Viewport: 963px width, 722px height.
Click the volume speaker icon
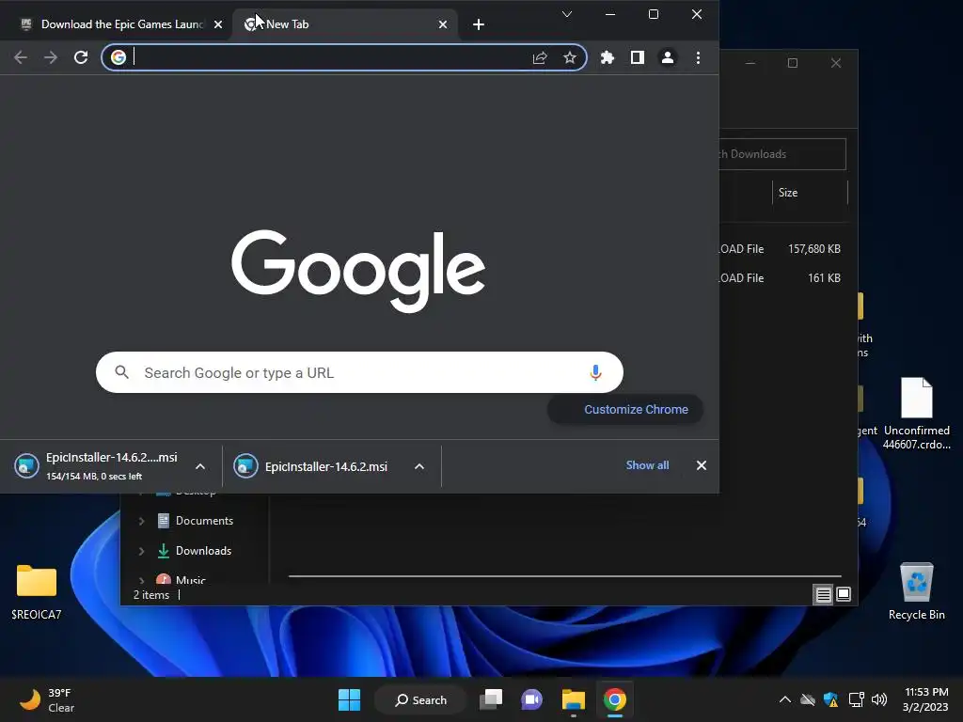[x=879, y=699]
